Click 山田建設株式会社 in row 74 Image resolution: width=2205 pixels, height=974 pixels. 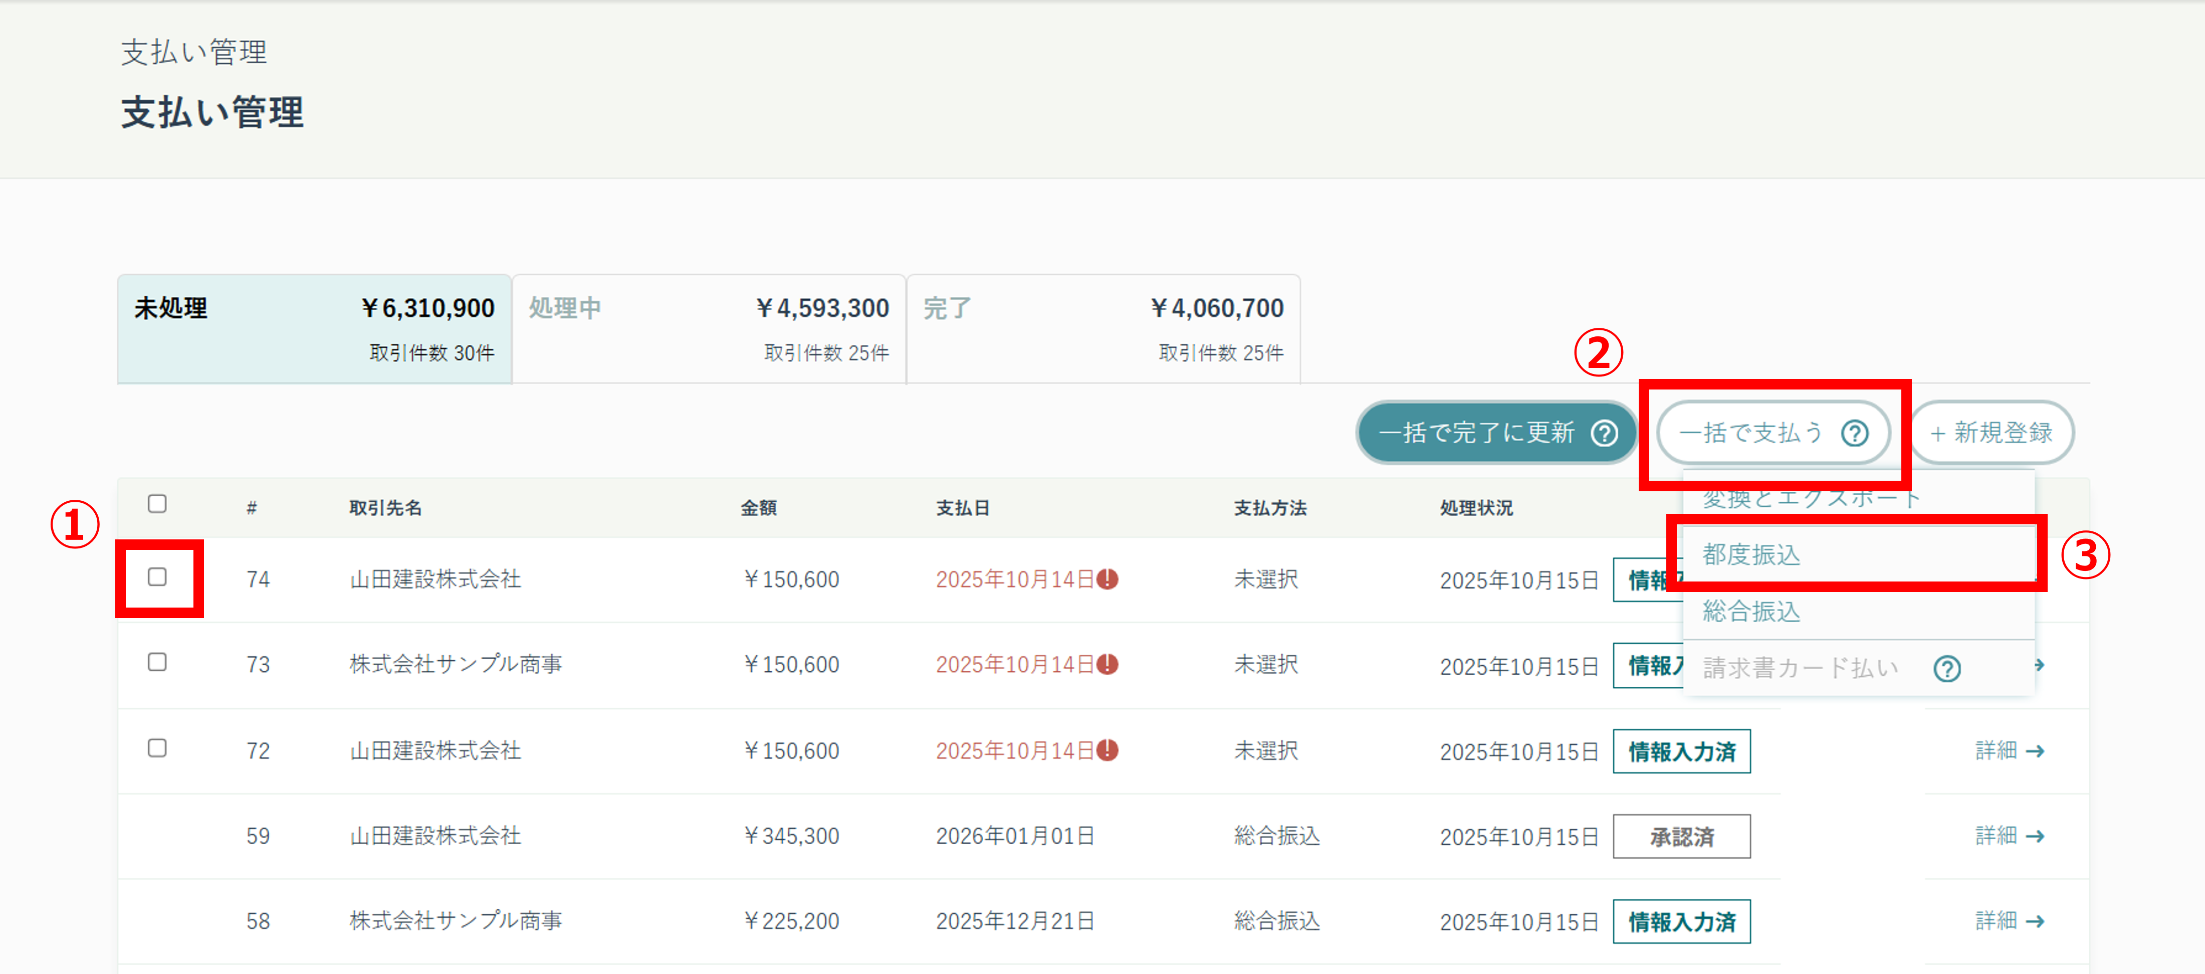(435, 579)
